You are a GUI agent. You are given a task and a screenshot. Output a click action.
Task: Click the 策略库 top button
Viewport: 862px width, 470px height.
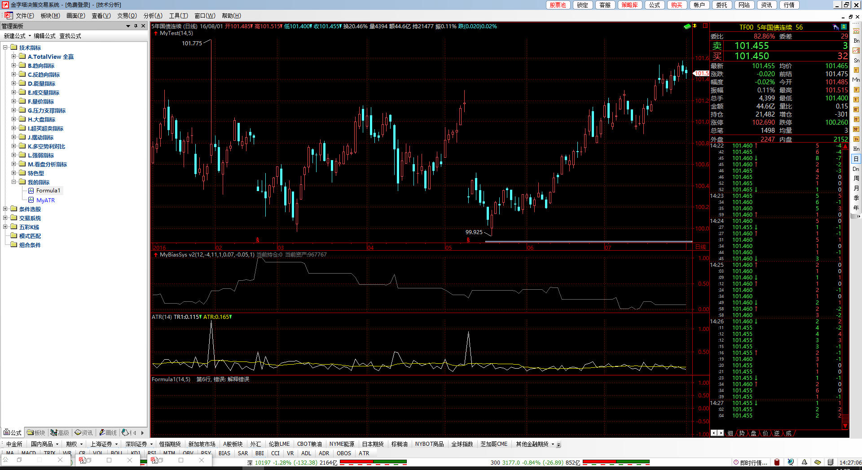[630, 5]
